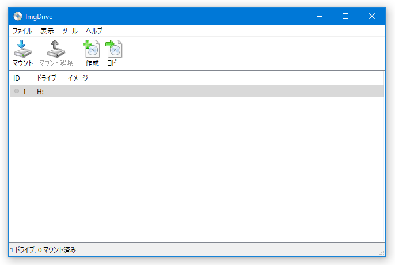Viewport: 395px width, 265px height.
Task: Click the 作成 (Create) image icon
Action: (92, 53)
